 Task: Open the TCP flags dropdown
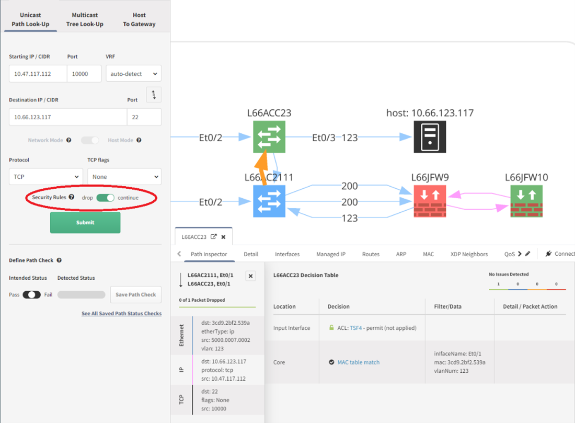coord(124,176)
